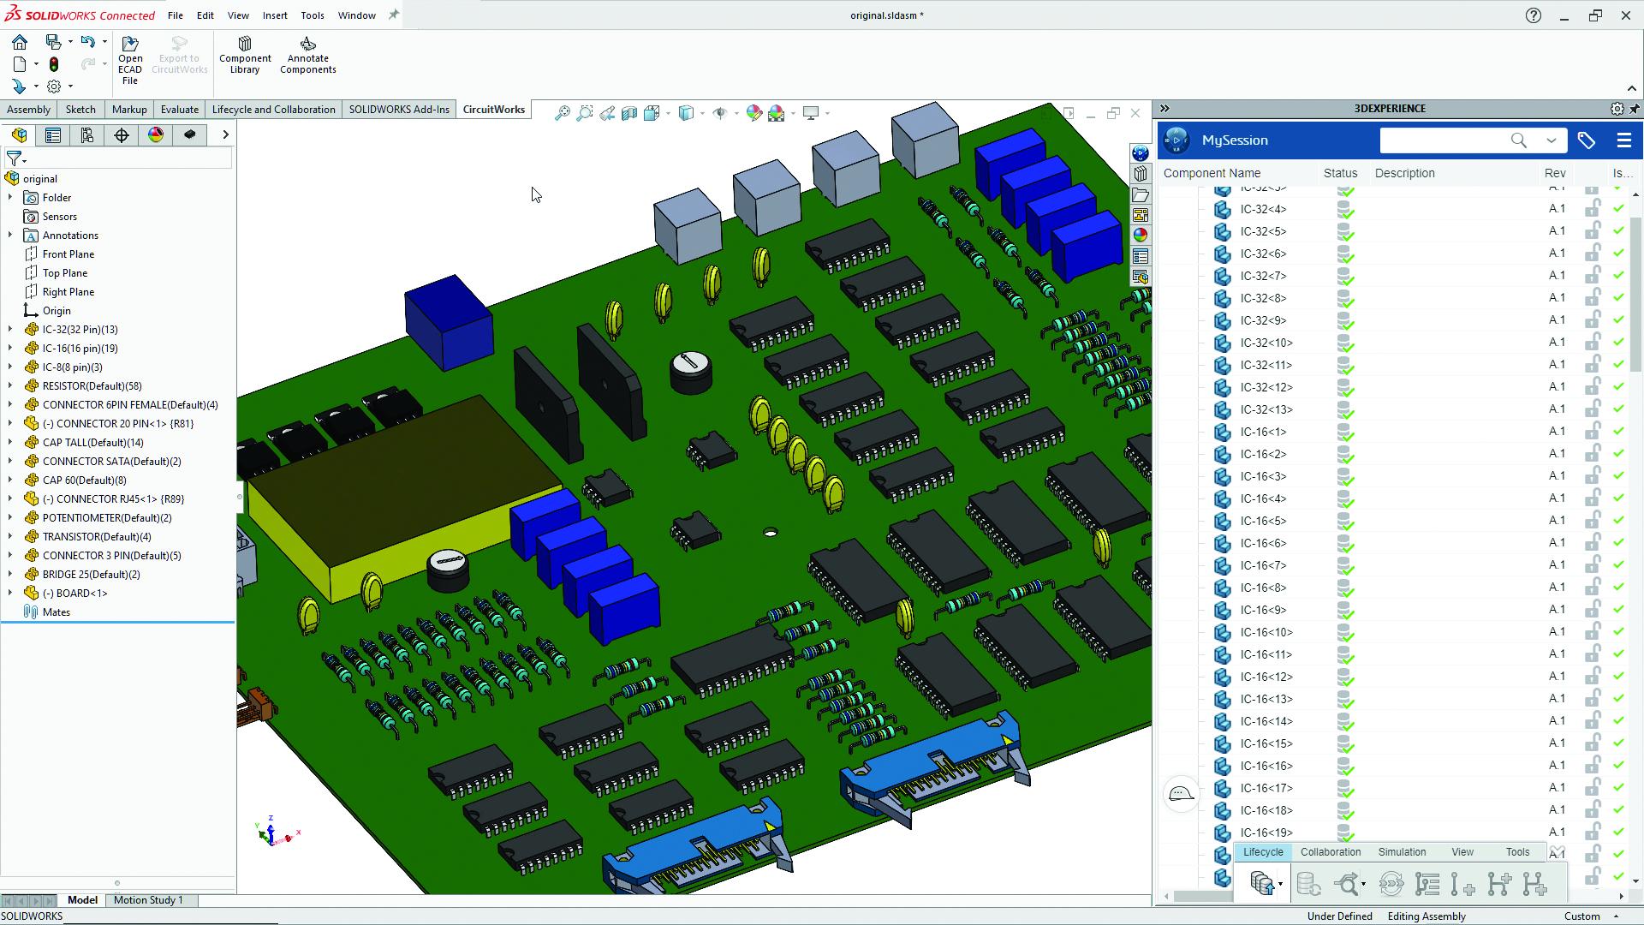The height and width of the screenshot is (925, 1644).
Task: Click the Collaboration panel icon
Action: click(x=1330, y=850)
